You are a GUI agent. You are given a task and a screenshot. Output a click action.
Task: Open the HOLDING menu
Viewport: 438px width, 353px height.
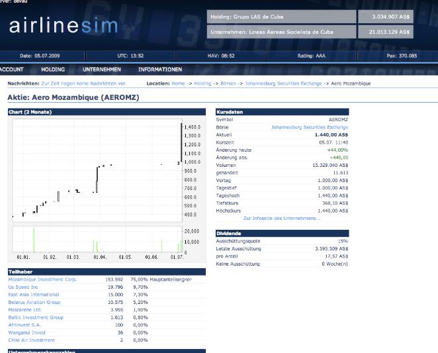53,70
